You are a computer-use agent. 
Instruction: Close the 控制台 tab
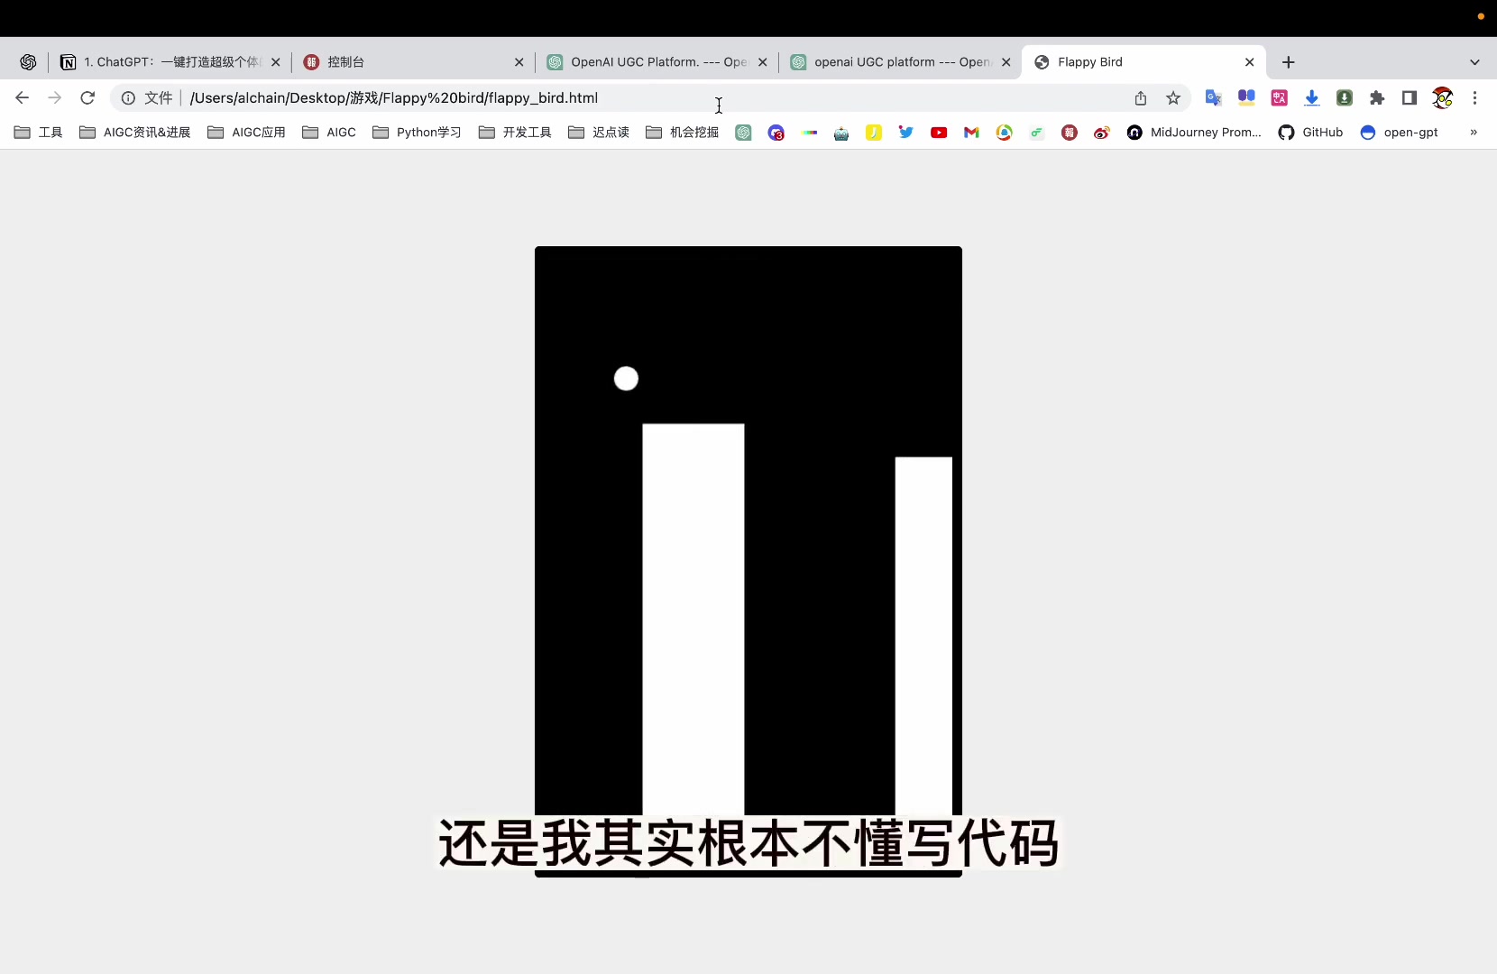[x=519, y=62]
